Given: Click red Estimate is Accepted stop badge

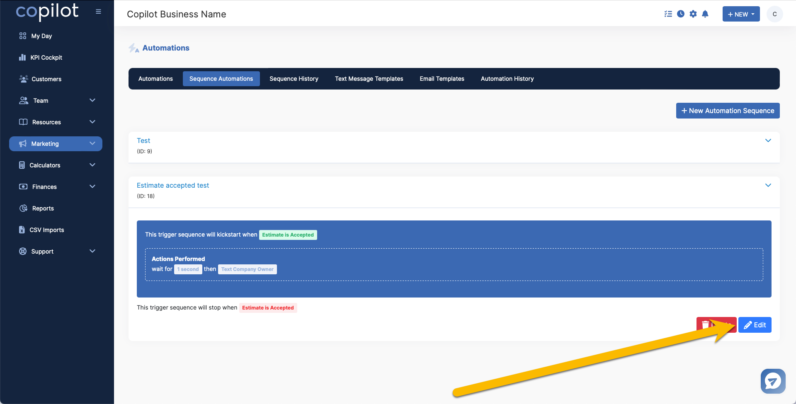Looking at the screenshot, I should coord(268,308).
